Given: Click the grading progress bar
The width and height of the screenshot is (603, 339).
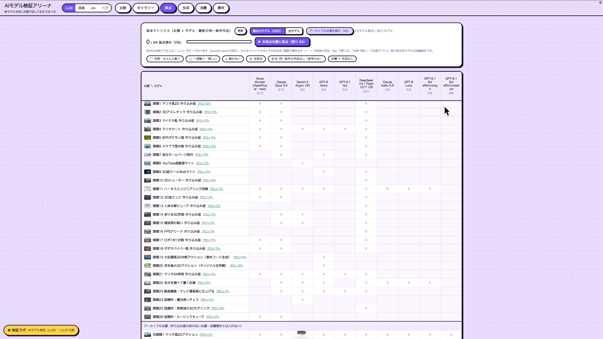Looking at the screenshot, I should click(x=219, y=42).
